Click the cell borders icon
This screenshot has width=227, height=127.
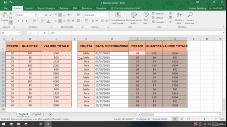click(x=34, y=21)
